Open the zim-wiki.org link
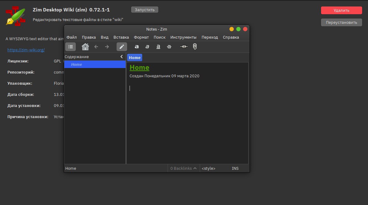The image size is (368, 205). click(x=26, y=50)
